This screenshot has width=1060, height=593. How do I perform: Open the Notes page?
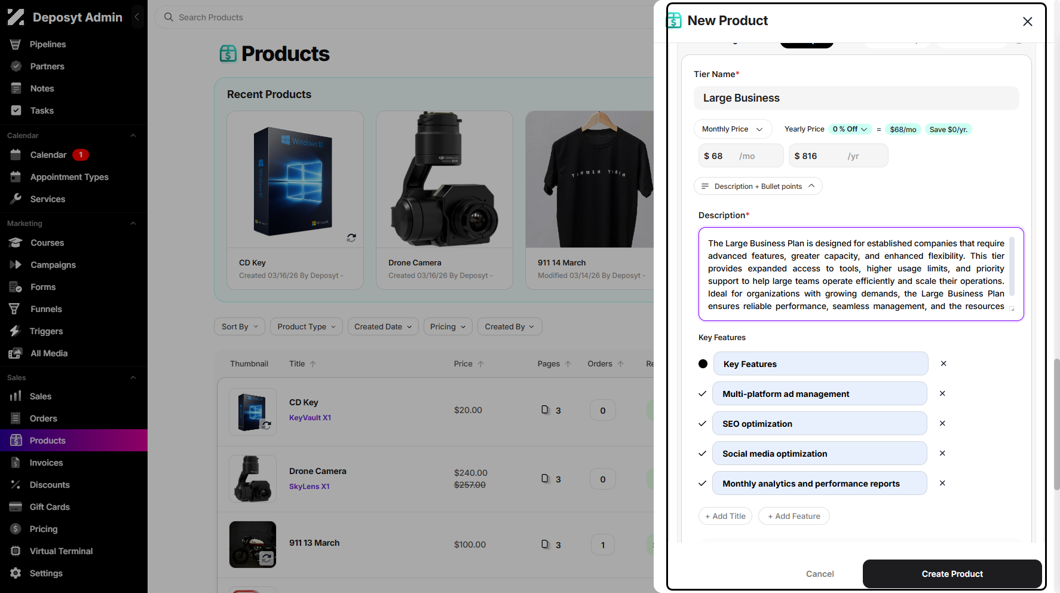(x=42, y=88)
